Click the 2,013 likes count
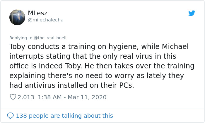 26,97
